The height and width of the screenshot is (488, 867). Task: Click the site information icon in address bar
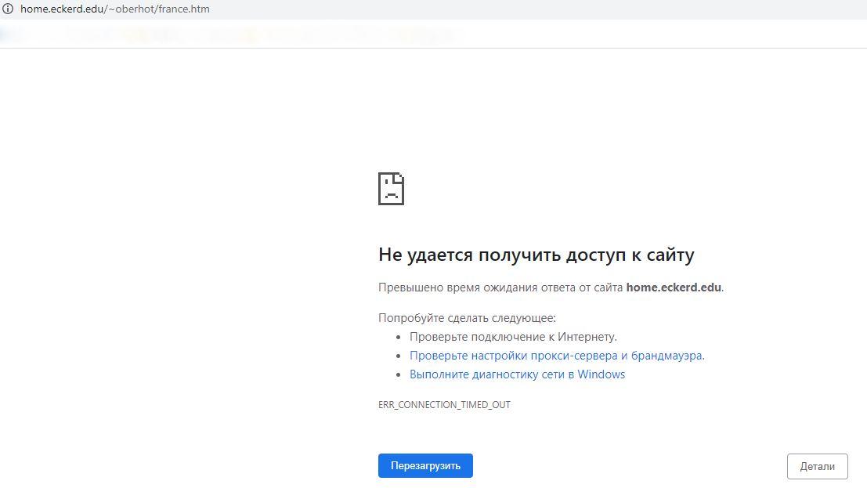coord(8,9)
